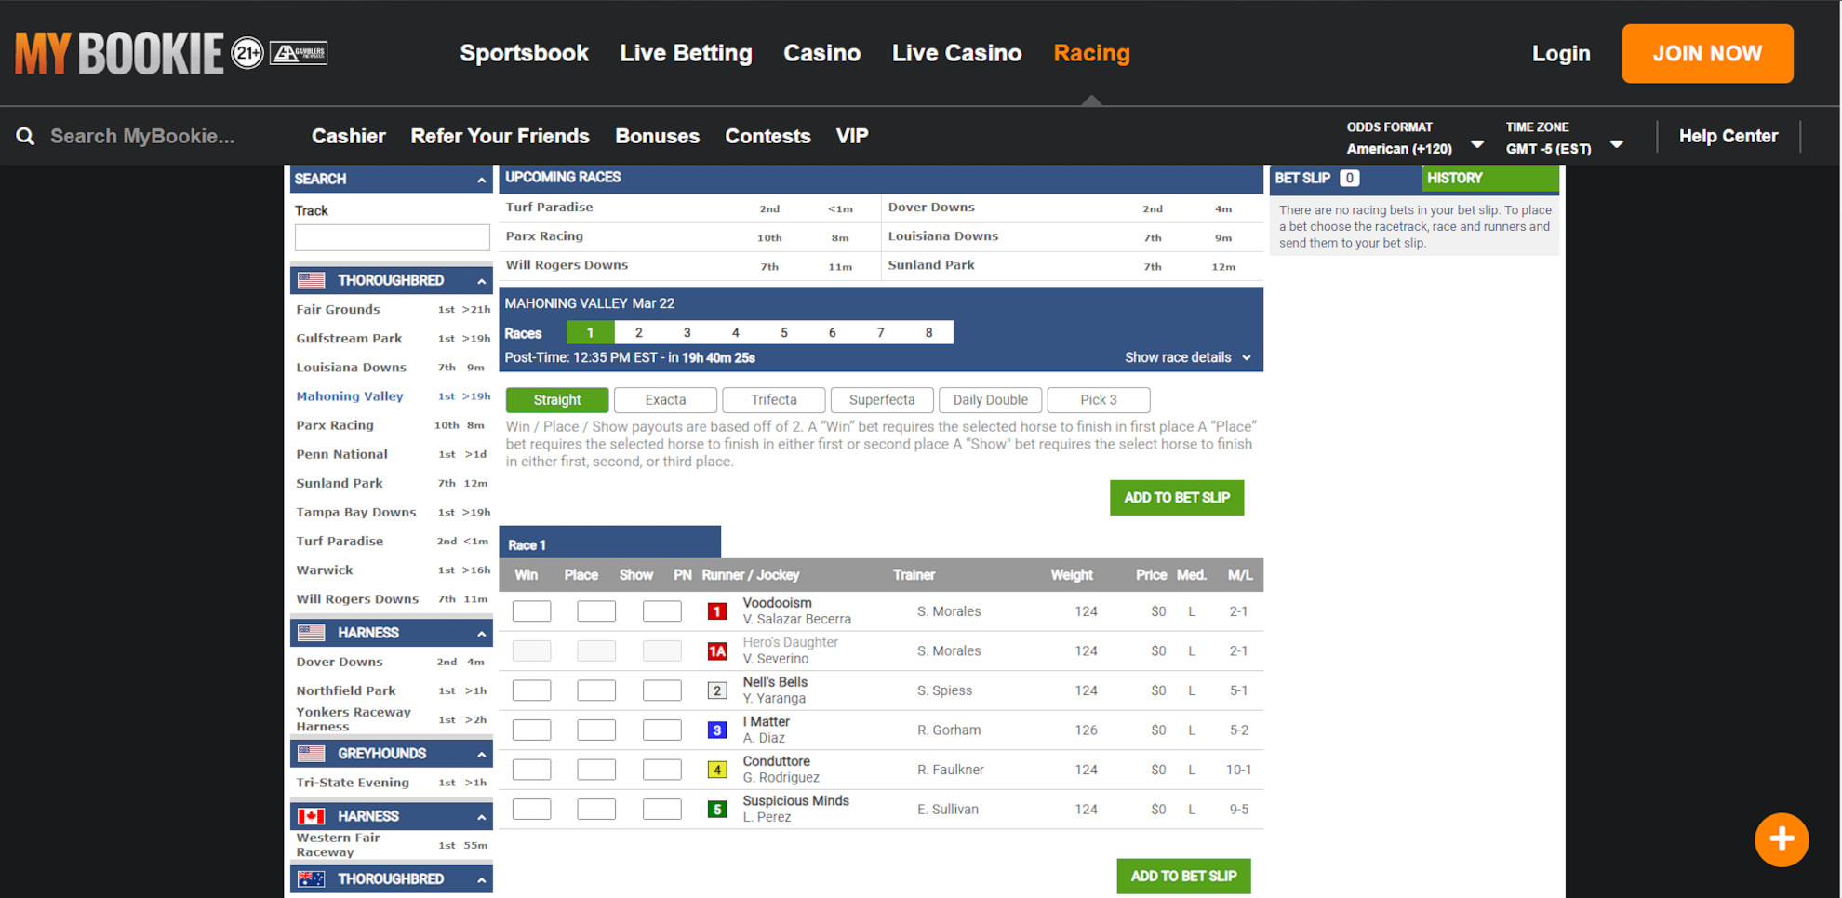This screenshot has height=898, width=1842.
Task: Click the search magnifier icon
Action: (25, 136)
